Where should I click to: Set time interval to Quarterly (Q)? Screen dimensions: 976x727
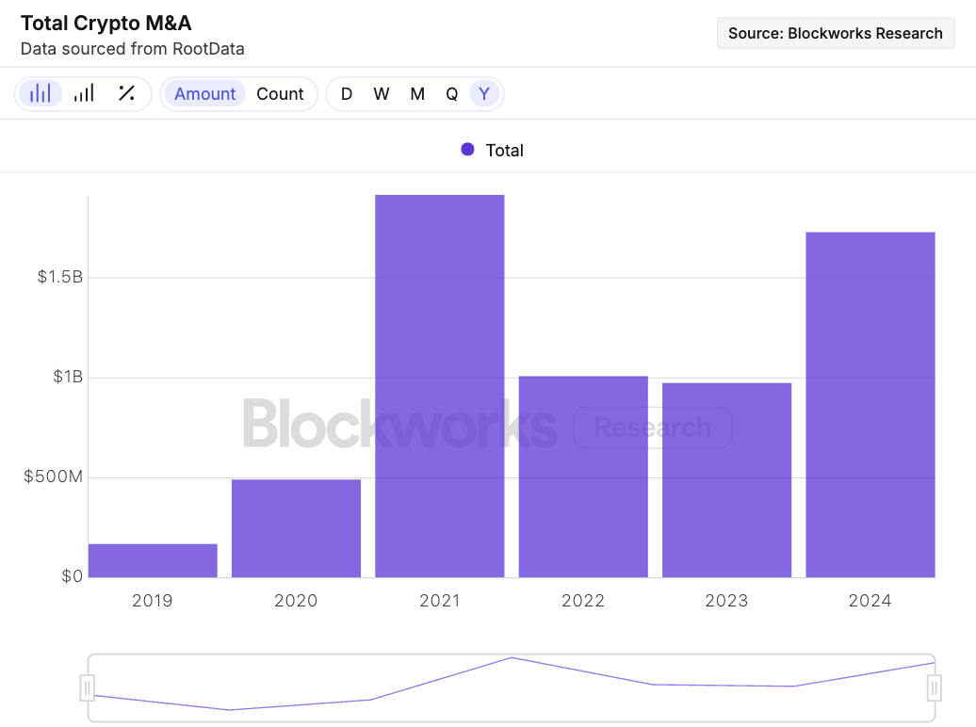point(452,94)
